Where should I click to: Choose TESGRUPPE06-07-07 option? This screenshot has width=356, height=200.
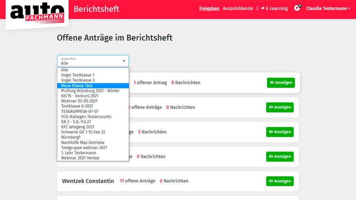93,112
